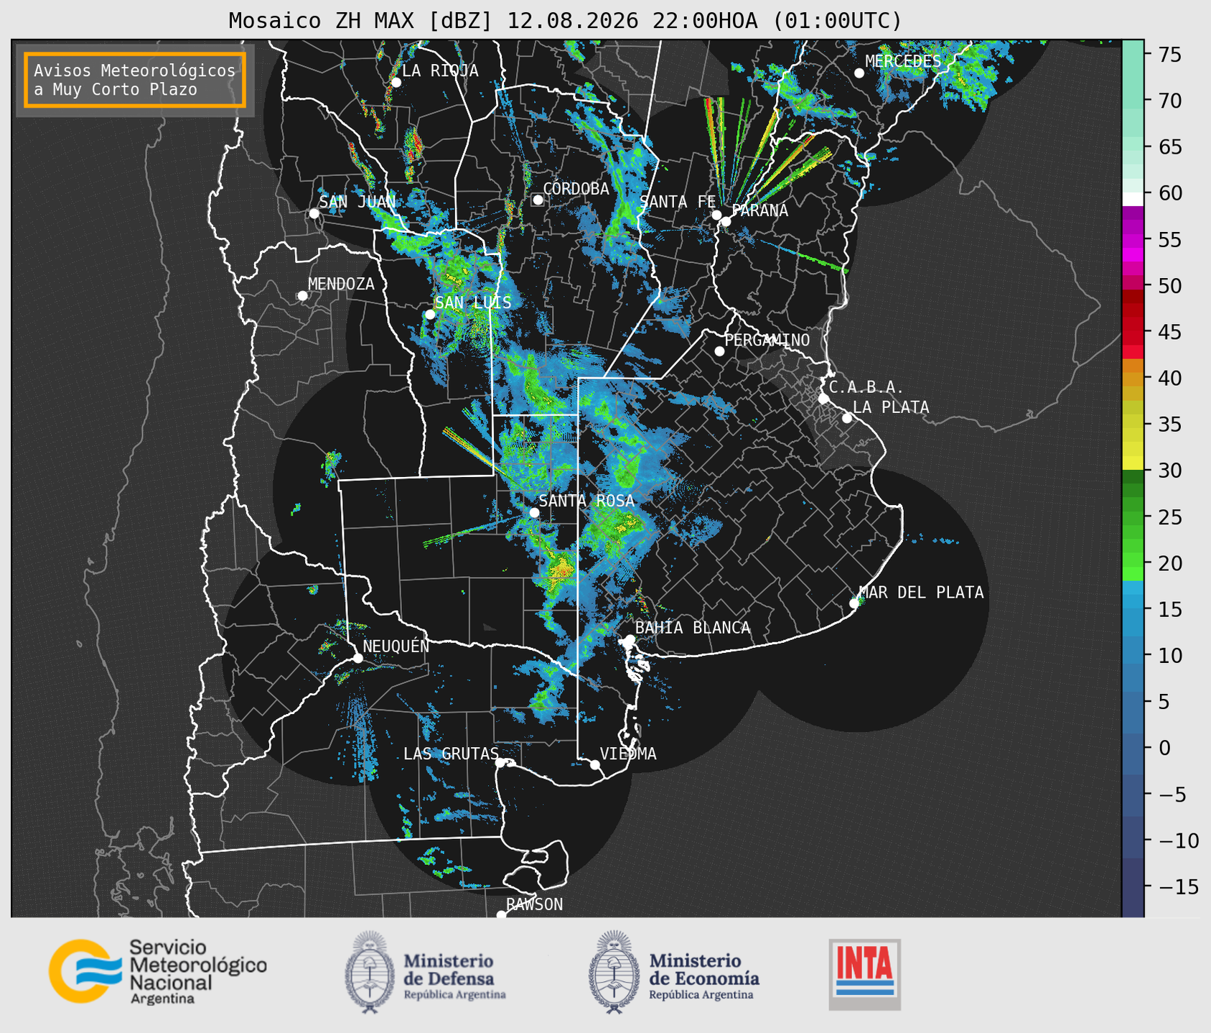Screen dimensions: 1211x1033
Task: Click the Avisos Meteorológicos a Muy Corto Plazo box
Action: click(135, 80)
